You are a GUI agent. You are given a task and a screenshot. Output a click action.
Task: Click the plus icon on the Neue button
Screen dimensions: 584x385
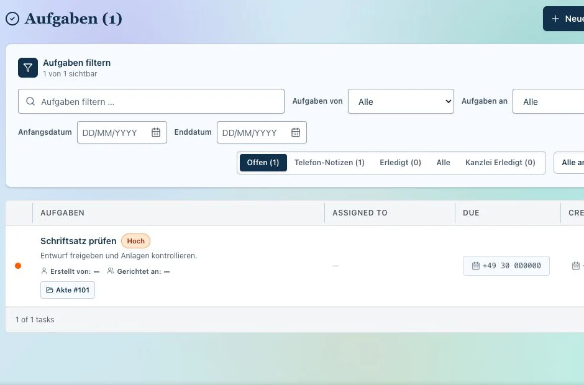555,19
